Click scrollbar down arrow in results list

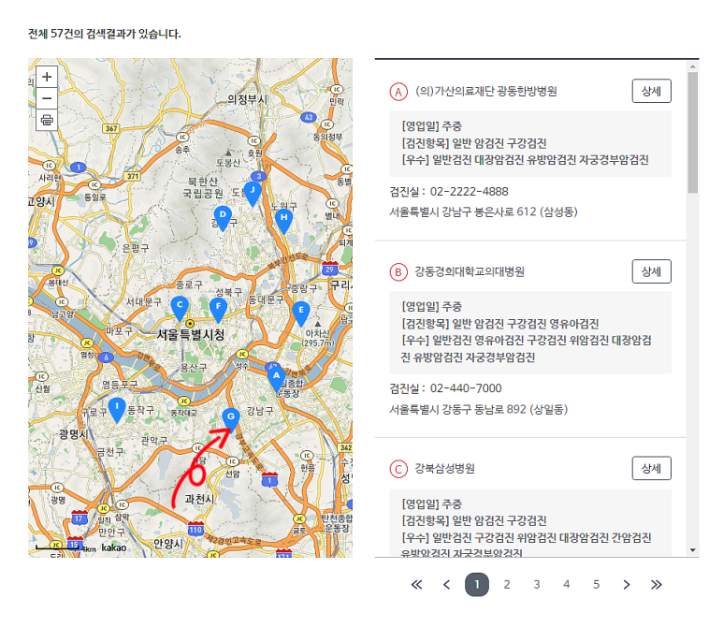coord(692,549)
